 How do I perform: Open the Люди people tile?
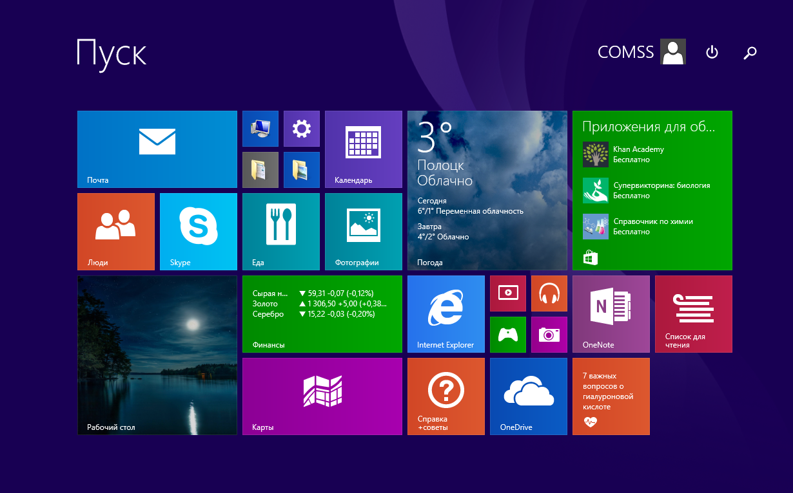pos(115,231)
